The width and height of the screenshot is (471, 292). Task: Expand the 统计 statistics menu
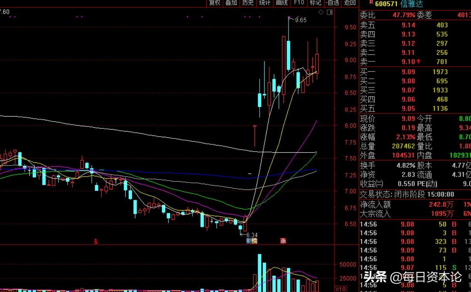265,3
